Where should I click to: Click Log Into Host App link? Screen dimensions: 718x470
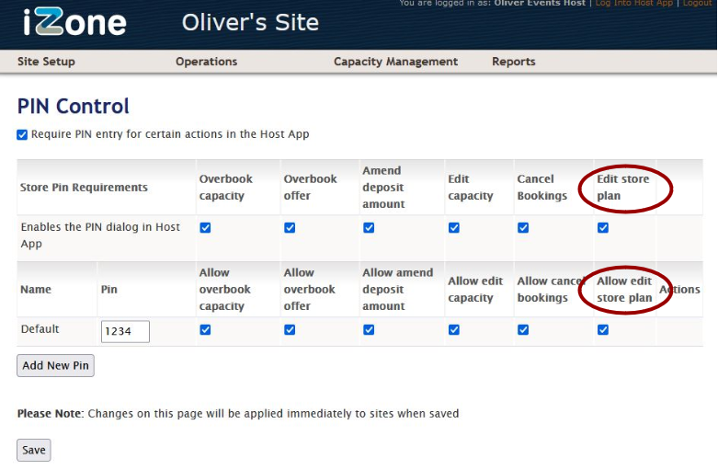coord(633,3)
